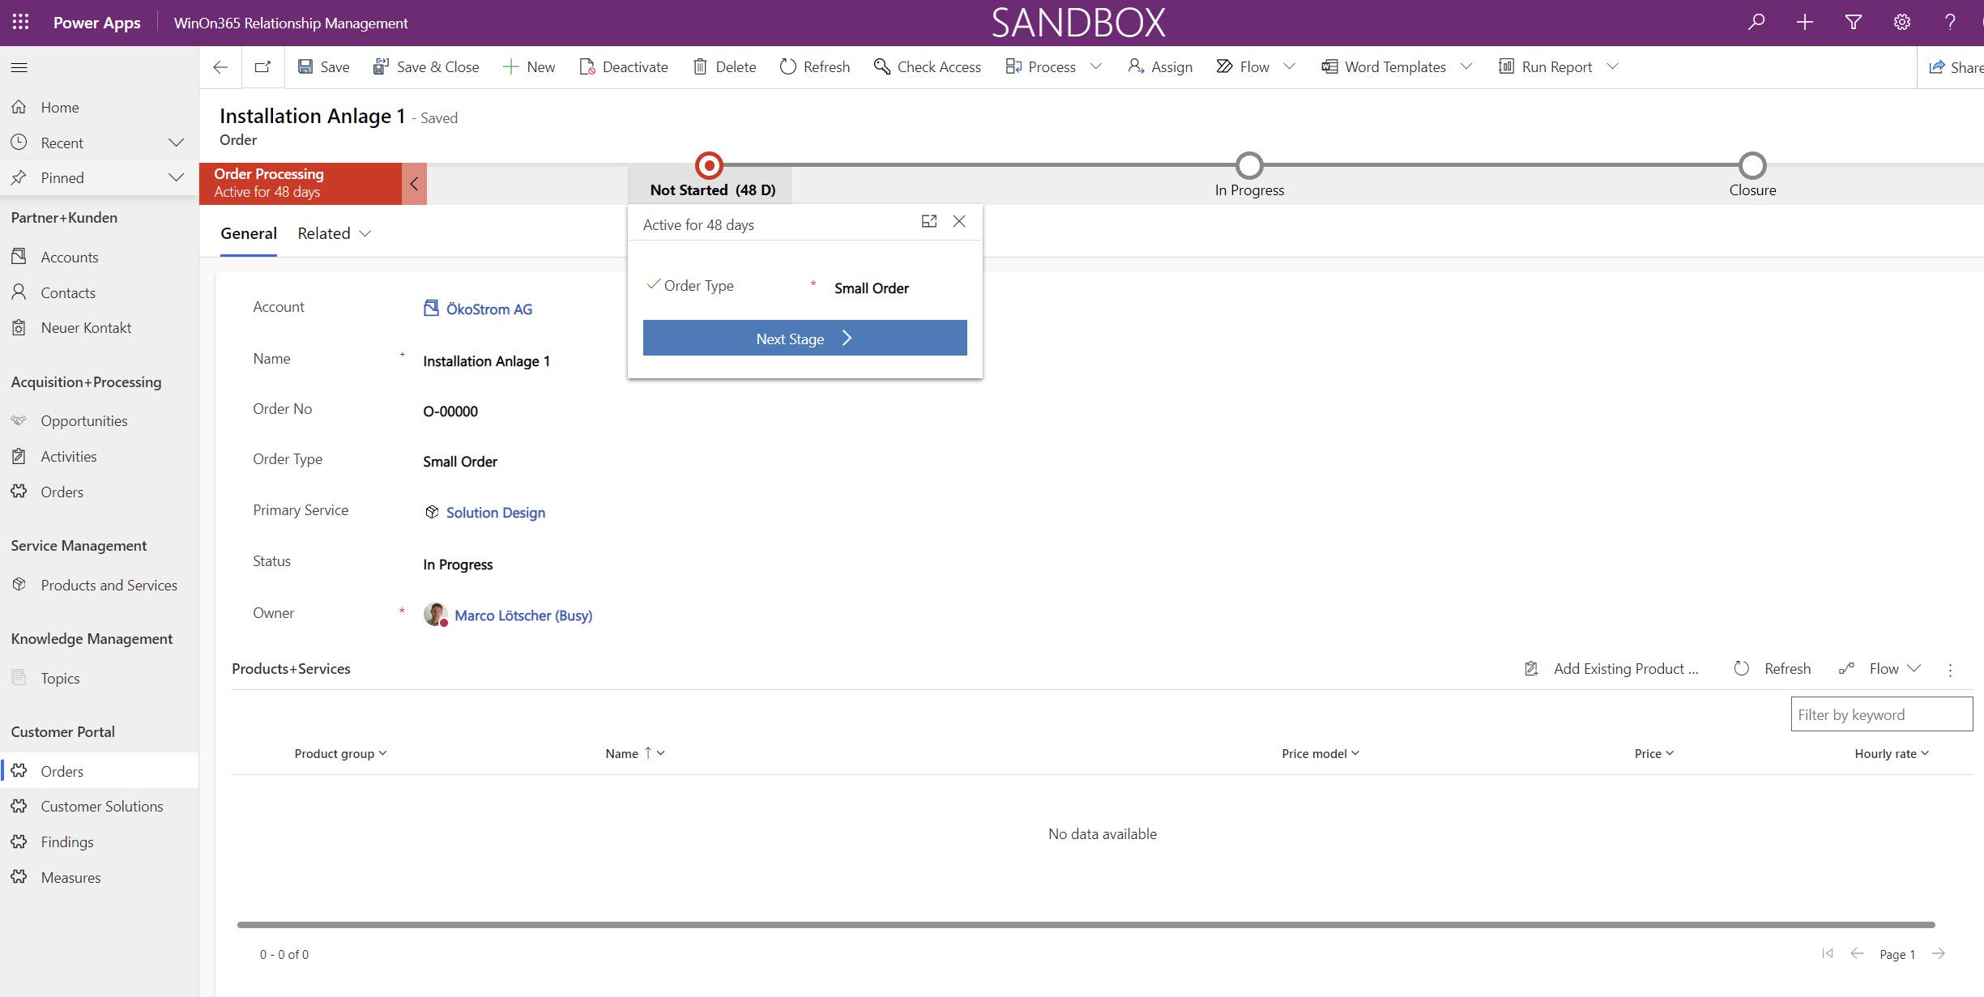Close the Active for 48 days flyout
The width and height of the screenshot is (1984, 997).
coord(959,221)
